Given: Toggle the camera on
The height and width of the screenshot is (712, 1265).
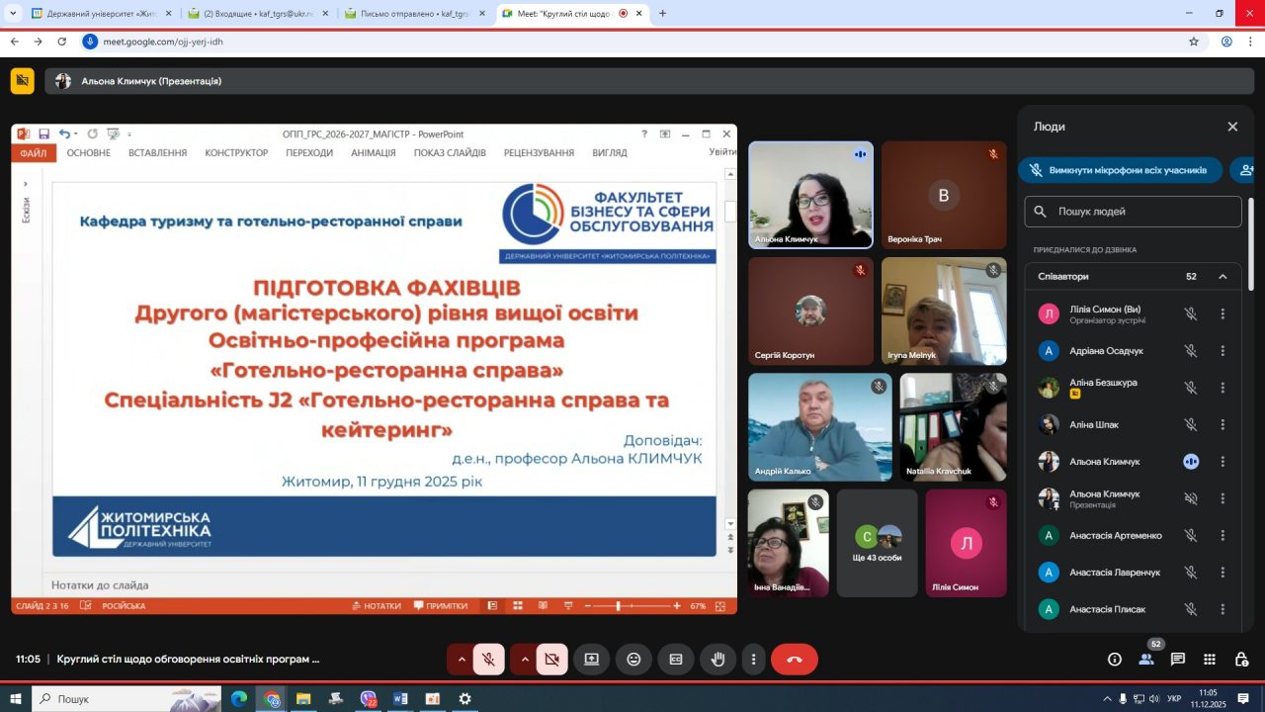Looking at the screenshot, I should coord(551,660).
